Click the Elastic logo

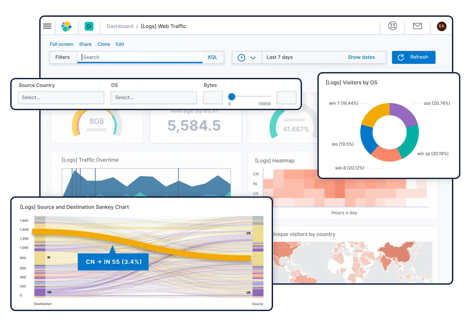(x=67, y=26)
